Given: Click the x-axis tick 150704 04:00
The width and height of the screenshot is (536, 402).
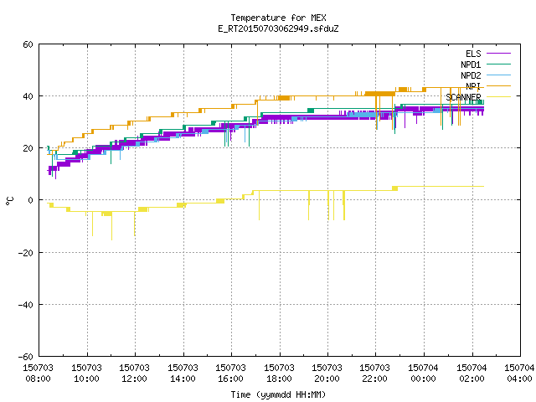Looking at the screenshot, I should click(519, 374).
